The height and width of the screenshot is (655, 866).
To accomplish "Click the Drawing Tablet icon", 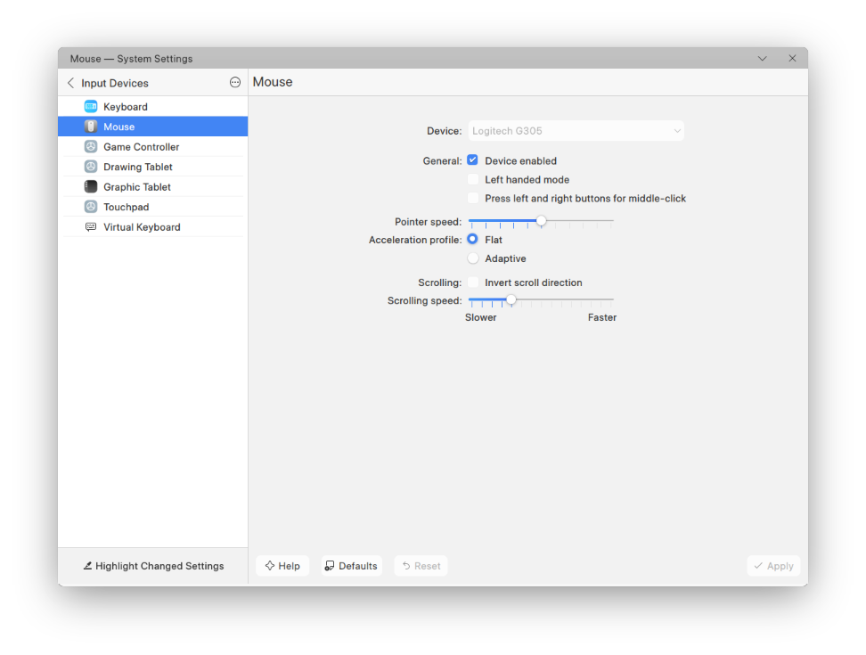I will 91,167.
